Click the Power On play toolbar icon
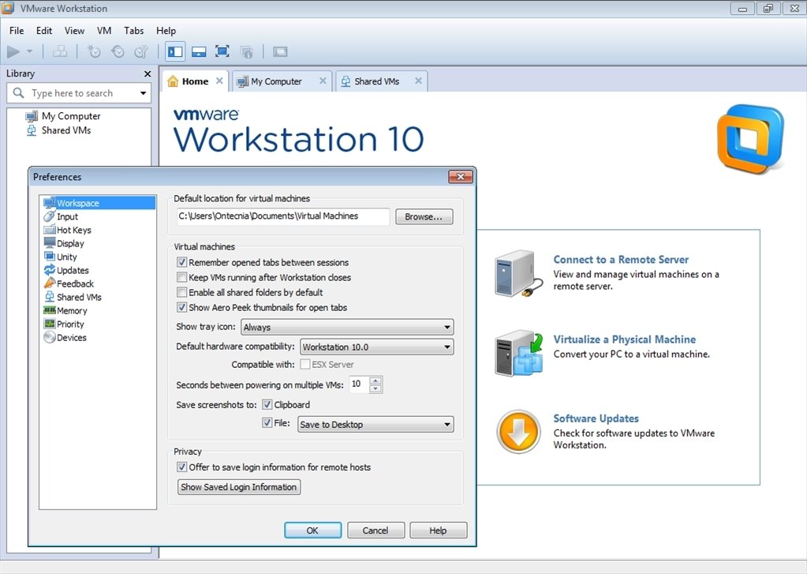 click(x=13, y=51)
